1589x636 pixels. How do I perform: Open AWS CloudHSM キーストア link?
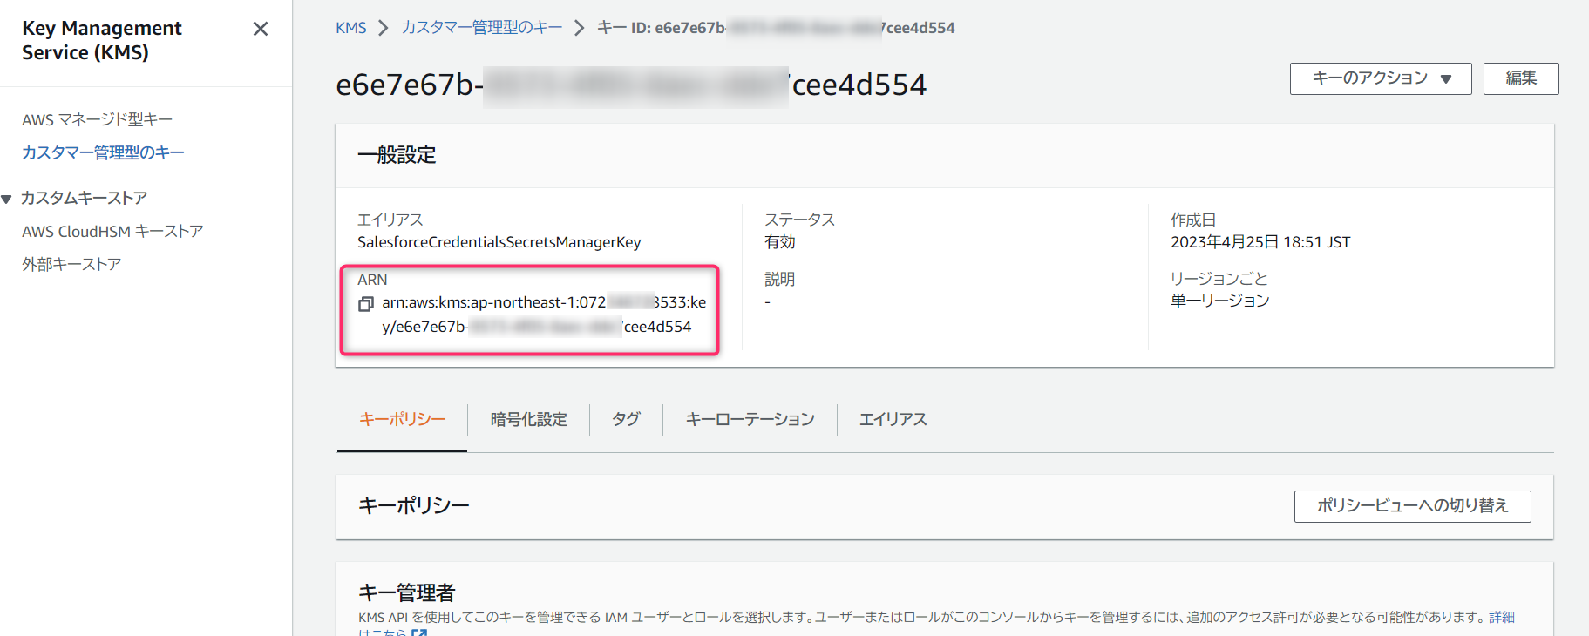(x=112, y=231)
